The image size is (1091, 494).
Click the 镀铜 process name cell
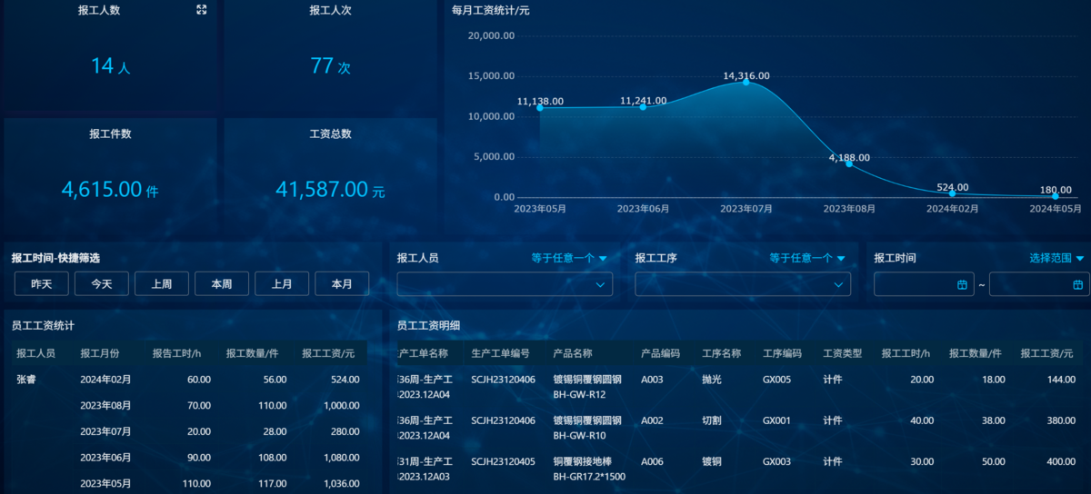tap(712, 461)
